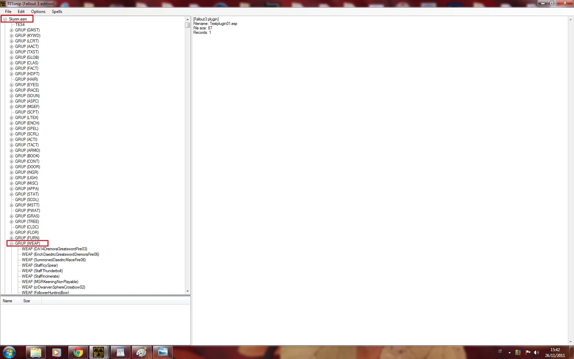The height and width of the screenshot is (359, 574).
Task: Click the Action Center flag icon
Action: pos(528,352)
